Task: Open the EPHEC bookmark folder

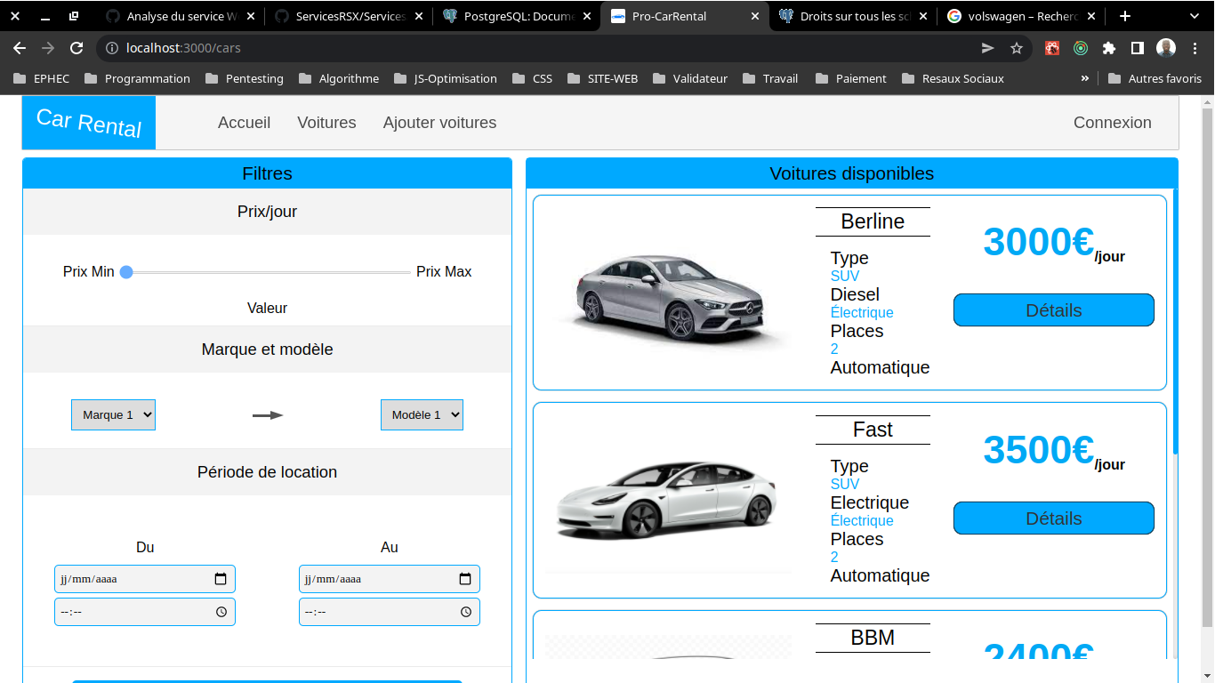Action: [41, 78]
